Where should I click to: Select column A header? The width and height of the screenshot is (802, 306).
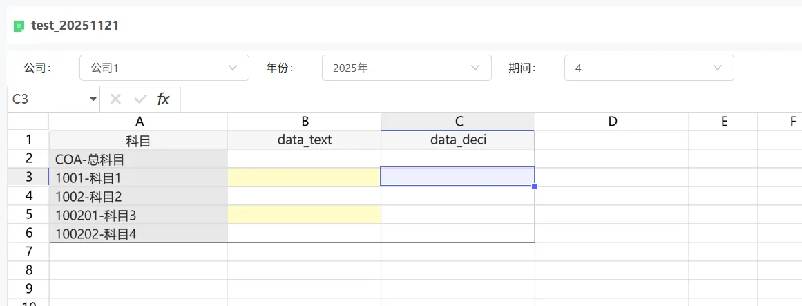point(139,122)
